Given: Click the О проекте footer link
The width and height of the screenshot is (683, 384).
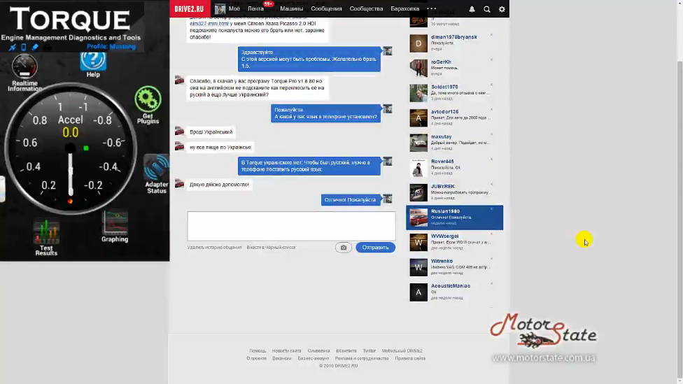Looking at the screenshot, I should (x=256, y=358).
